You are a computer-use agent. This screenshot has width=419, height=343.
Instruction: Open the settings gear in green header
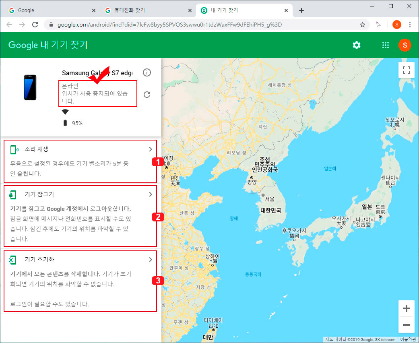click(357, 45)
